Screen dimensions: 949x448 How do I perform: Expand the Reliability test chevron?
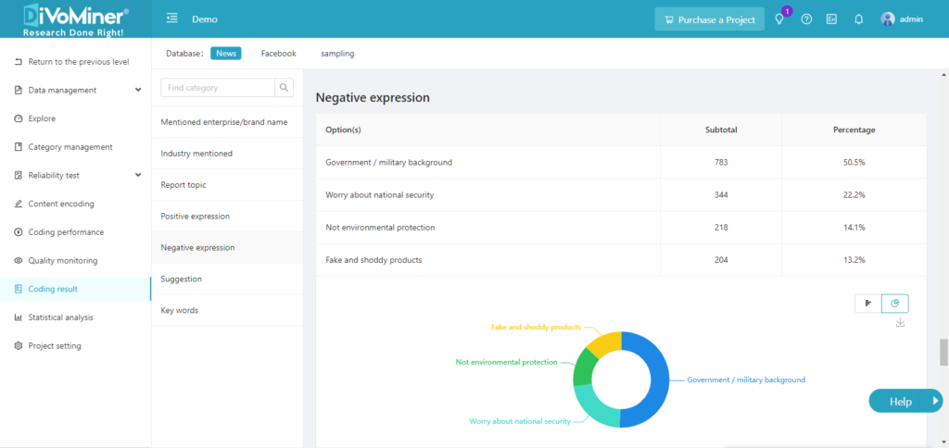click(138, 175)
